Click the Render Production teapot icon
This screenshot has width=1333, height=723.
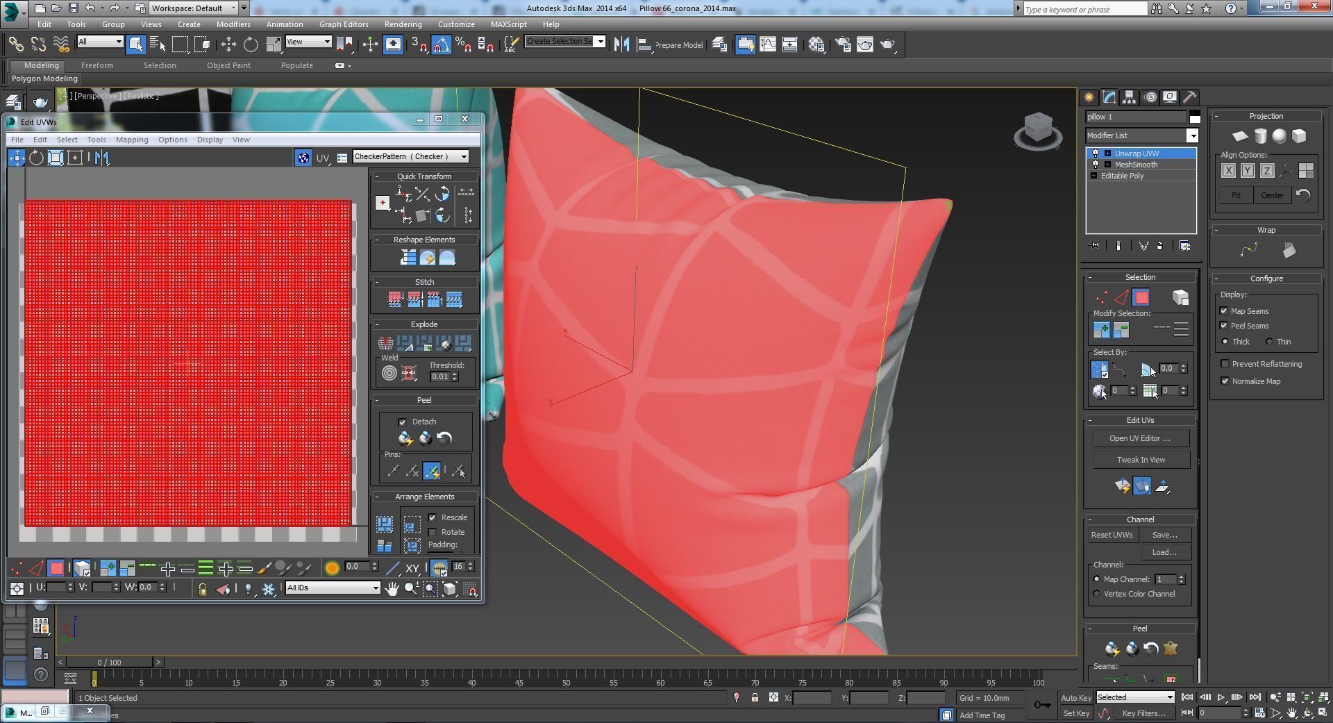tap(888, 44)
